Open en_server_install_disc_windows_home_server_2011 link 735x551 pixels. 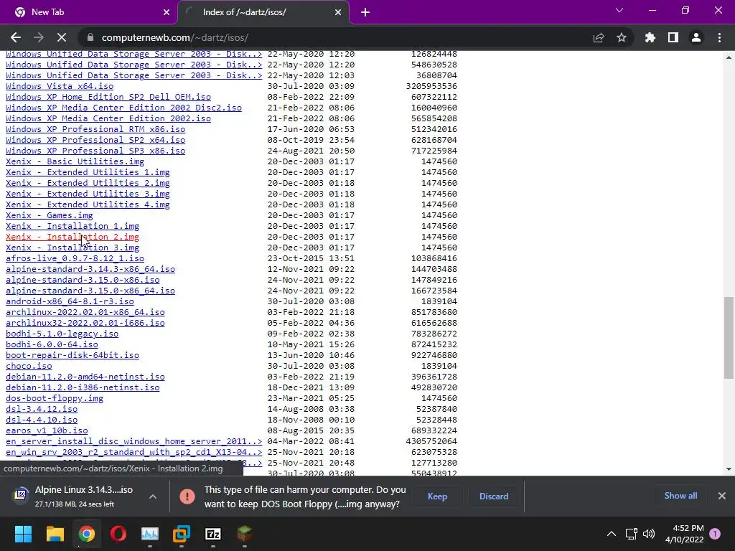coord(134,442)
